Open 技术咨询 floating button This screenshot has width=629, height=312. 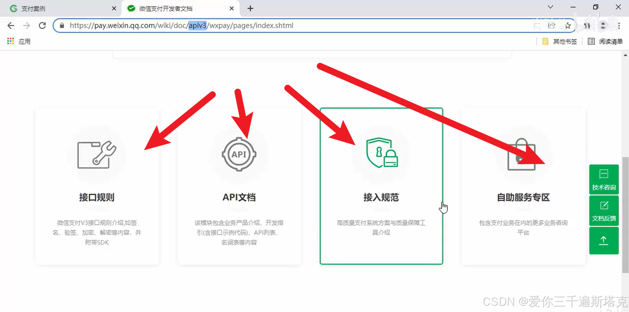point(604,179)
